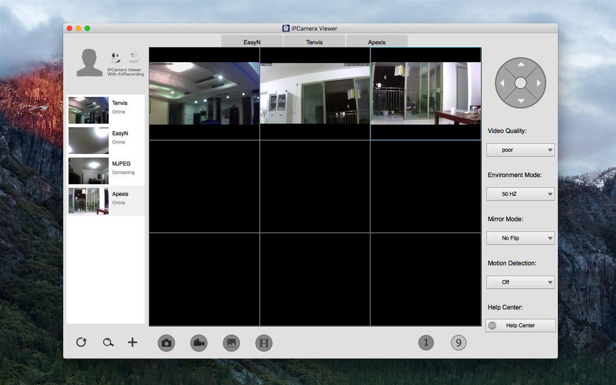616x385 pixels.
Task: Click the Online status under Apexis
Action: tap(119, 203)
